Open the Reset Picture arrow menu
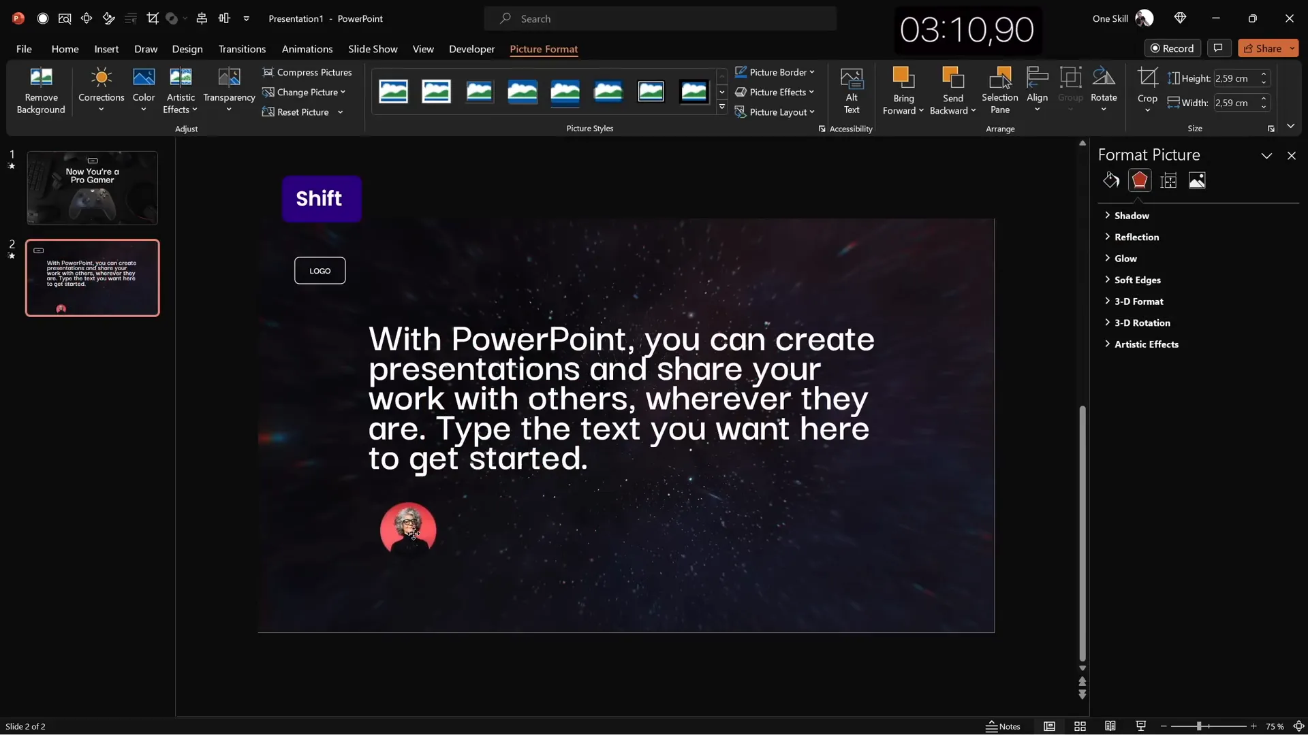Screen dimensions: 1308x735 pos(340,112)
